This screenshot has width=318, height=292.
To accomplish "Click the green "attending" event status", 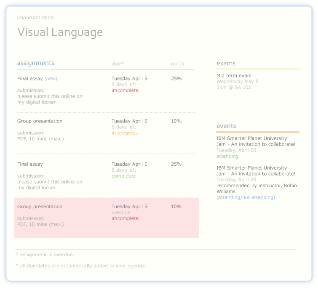I will (x=227, y=156).
